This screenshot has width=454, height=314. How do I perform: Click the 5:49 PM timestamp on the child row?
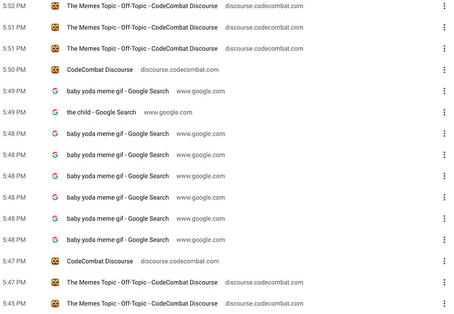click(14, 113)
